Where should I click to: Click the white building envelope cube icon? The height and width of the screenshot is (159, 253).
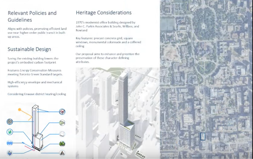pyautogui.click(x=62, y=133)
